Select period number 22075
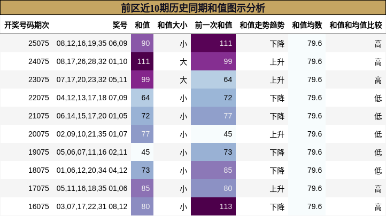The height and width of the screenshot is (216, 386). pyautogui.click(x=38, y=98)
